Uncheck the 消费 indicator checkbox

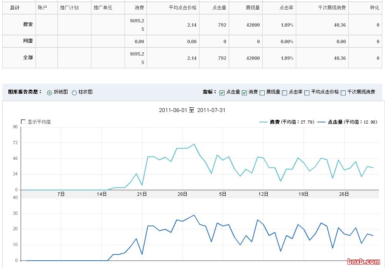[244, 93]
